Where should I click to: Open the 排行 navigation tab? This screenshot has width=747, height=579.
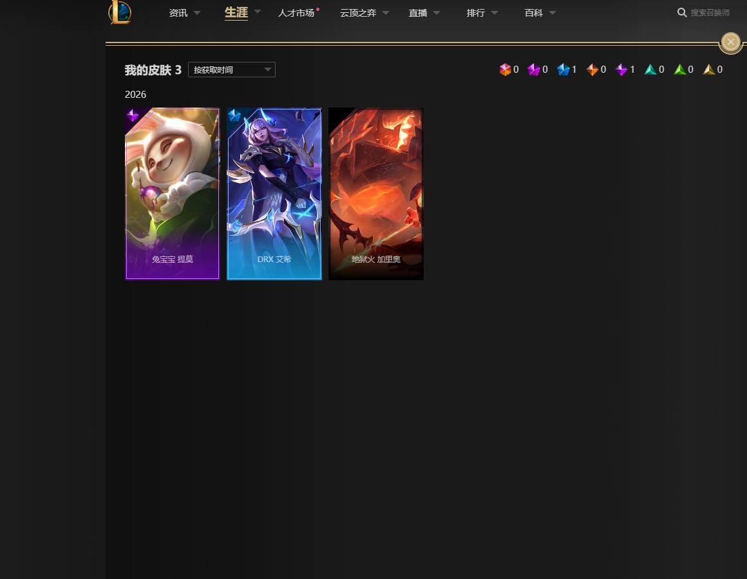[475, 13]
